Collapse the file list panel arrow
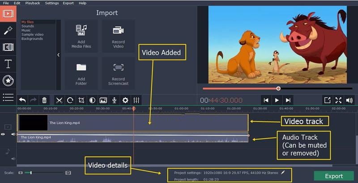Screen dimensions: 358x183 point(59,55)
